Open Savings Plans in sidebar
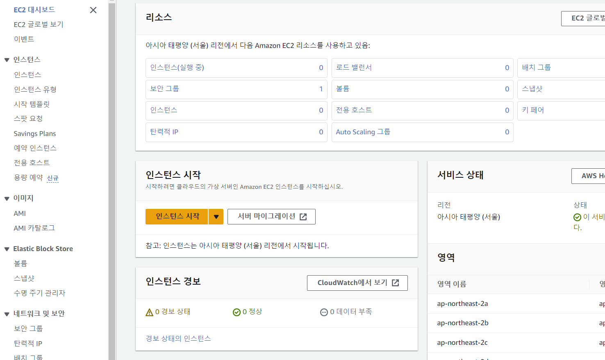This screenshot has height=360, width=605. tap(35, 134)
